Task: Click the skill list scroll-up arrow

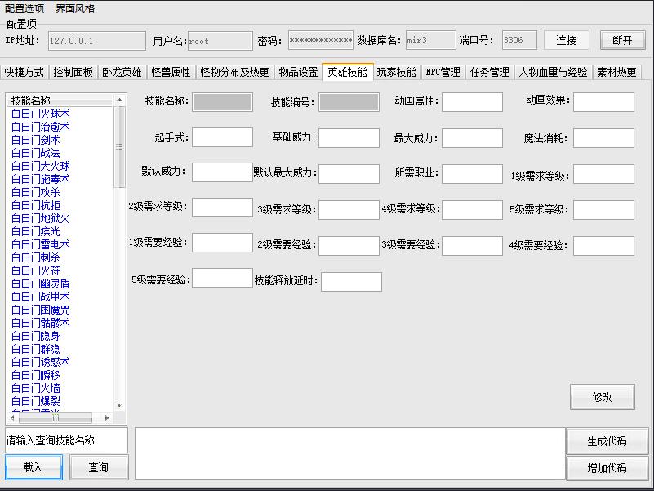Action: point(120,100)
